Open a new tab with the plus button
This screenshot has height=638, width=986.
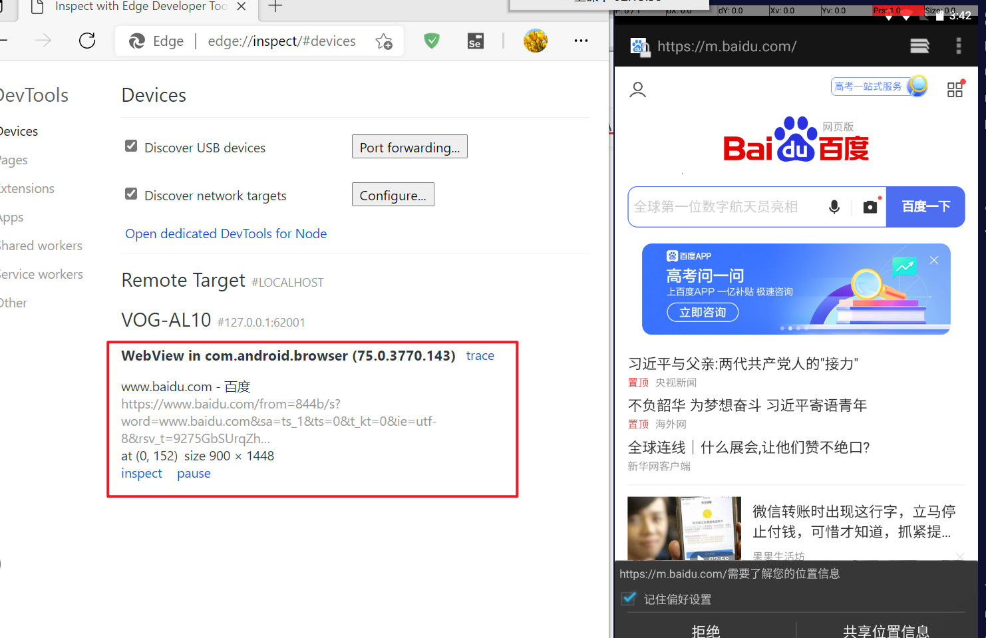point(275,7)
